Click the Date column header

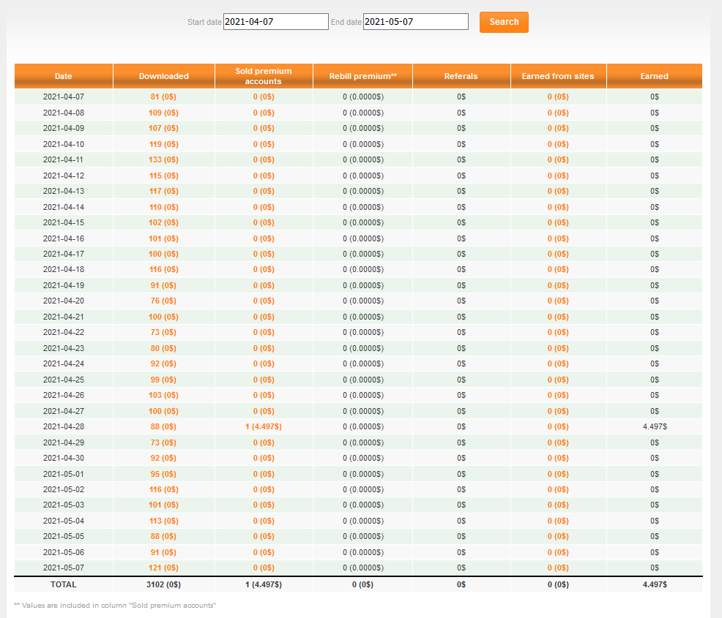point(64,76)
